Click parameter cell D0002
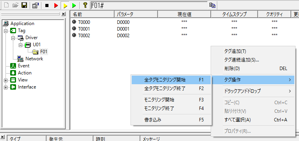299x141 pixels. [x=123, y=35]
